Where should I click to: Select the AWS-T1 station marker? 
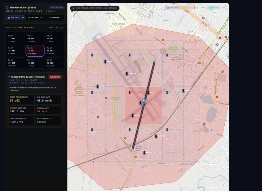(149, 92)
